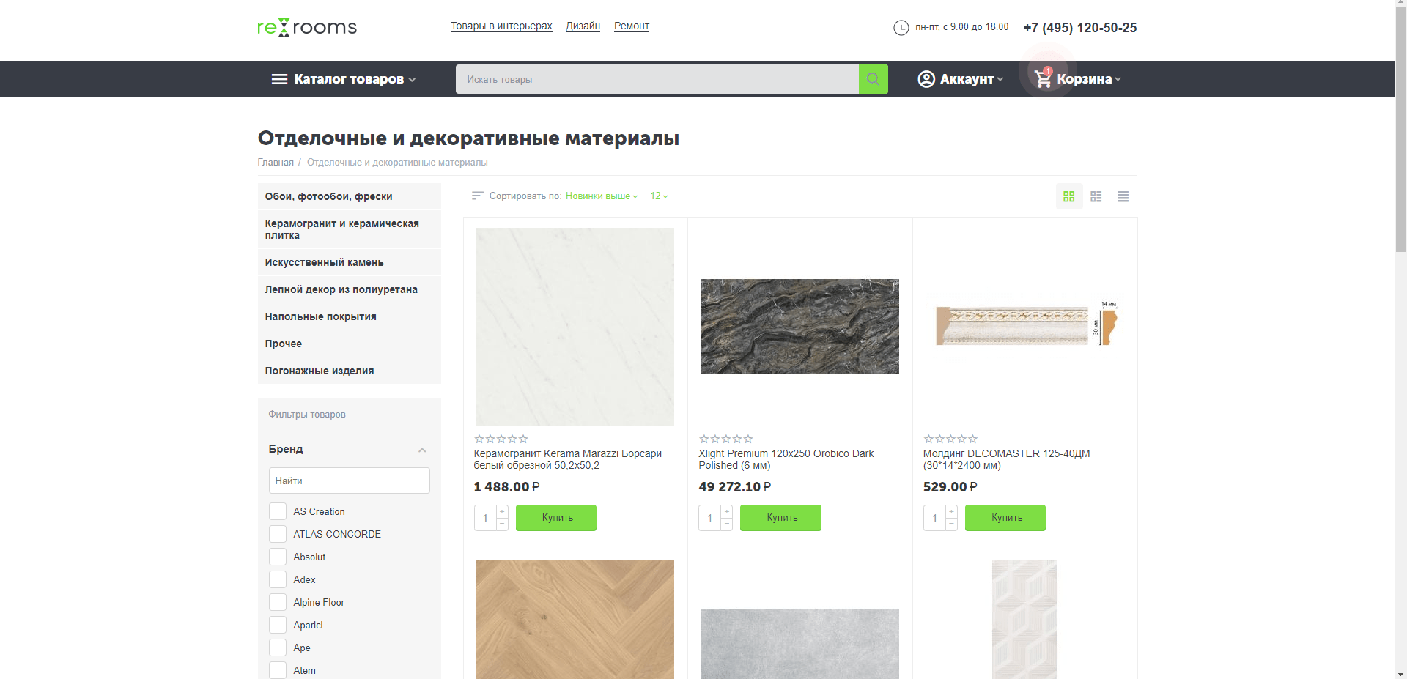
Task: Open dark Orobico marble thumbnail
Action: coord(800,327)
